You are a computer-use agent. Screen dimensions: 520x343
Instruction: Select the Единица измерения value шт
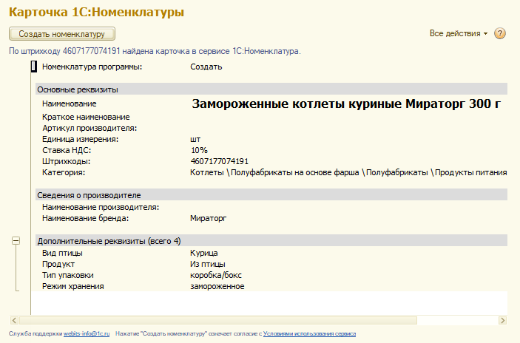tap(195, 139)
